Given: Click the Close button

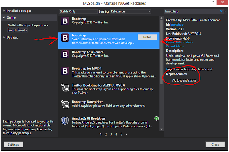Looking at the screenshot, I should pos(215,145).
